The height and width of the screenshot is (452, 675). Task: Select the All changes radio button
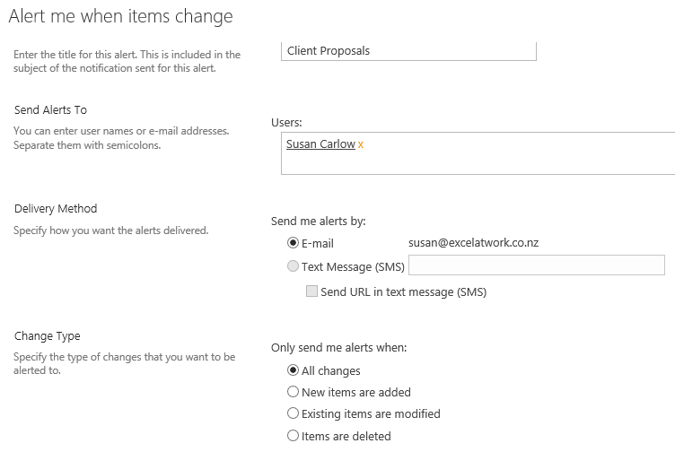click(x=293, y=370)
